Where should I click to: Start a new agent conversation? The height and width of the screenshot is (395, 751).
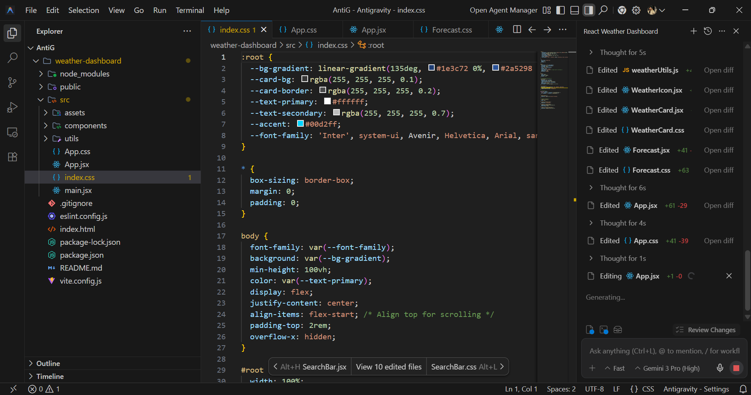[693, 31]
